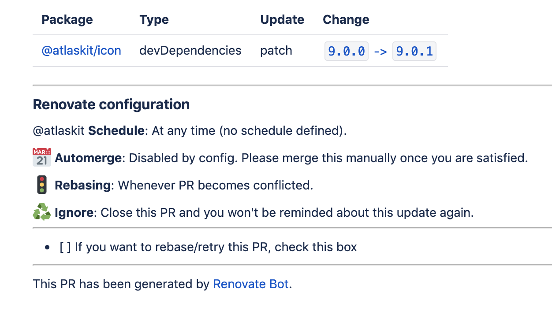This screenshot has height=312, width=552.
Task: Click the traffic light emoji beside Rebasing
Action: pyautogui.click(x=42, y=185)
